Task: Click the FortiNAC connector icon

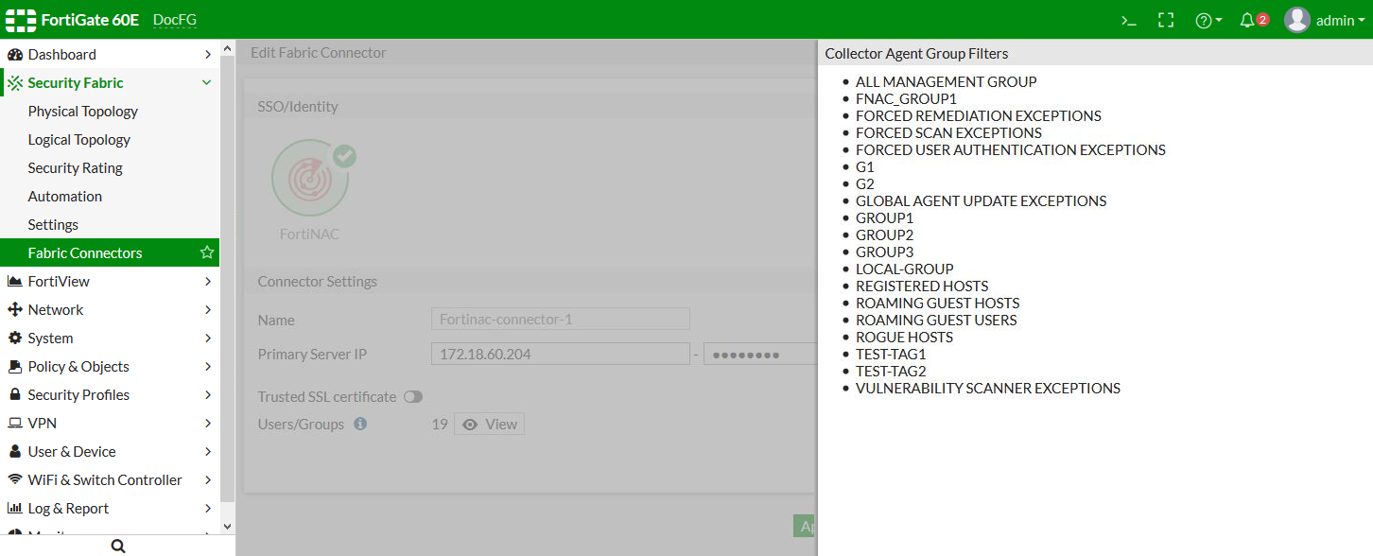Action: [x=310, y=180]
